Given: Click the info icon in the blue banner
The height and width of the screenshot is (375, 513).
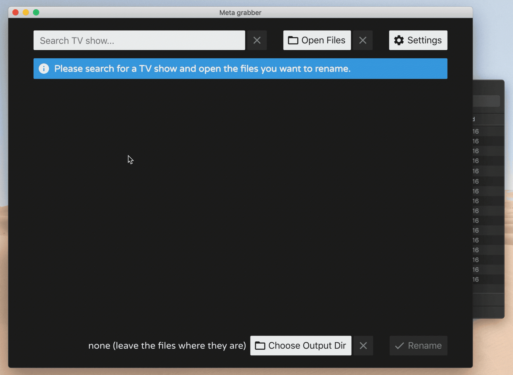Looking at the screenshot, I should pos(44,69).
